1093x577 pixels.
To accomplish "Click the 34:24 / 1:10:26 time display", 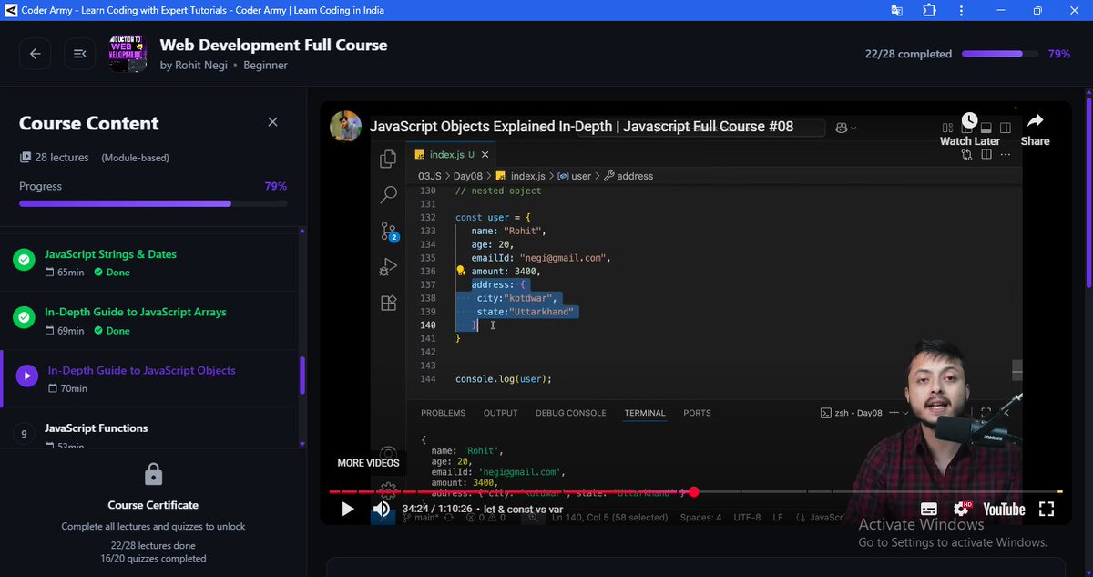I will (x=437, y=509).
